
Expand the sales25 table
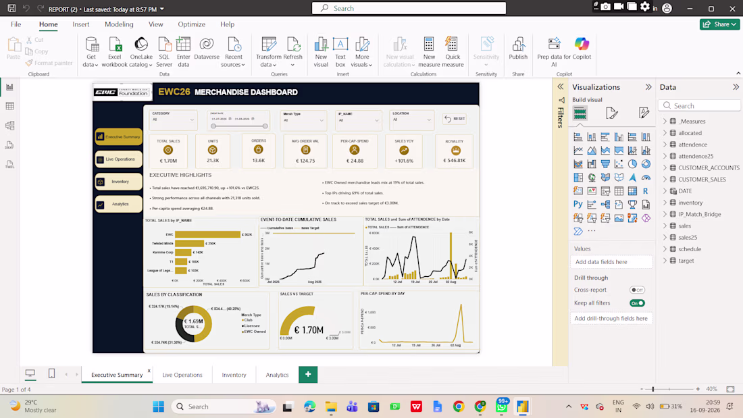tap(665, 238)
